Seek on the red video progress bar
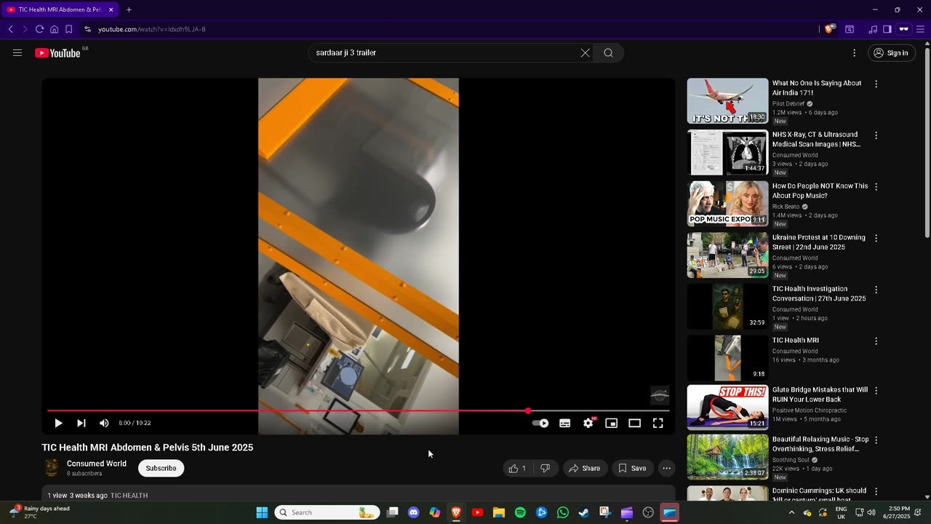Image resolution: width=931 pixels, height=524 pixels. [x=359, y=411]
